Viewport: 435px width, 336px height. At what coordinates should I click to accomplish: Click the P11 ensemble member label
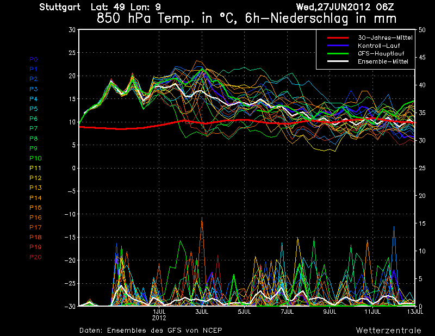click(35, 168)
